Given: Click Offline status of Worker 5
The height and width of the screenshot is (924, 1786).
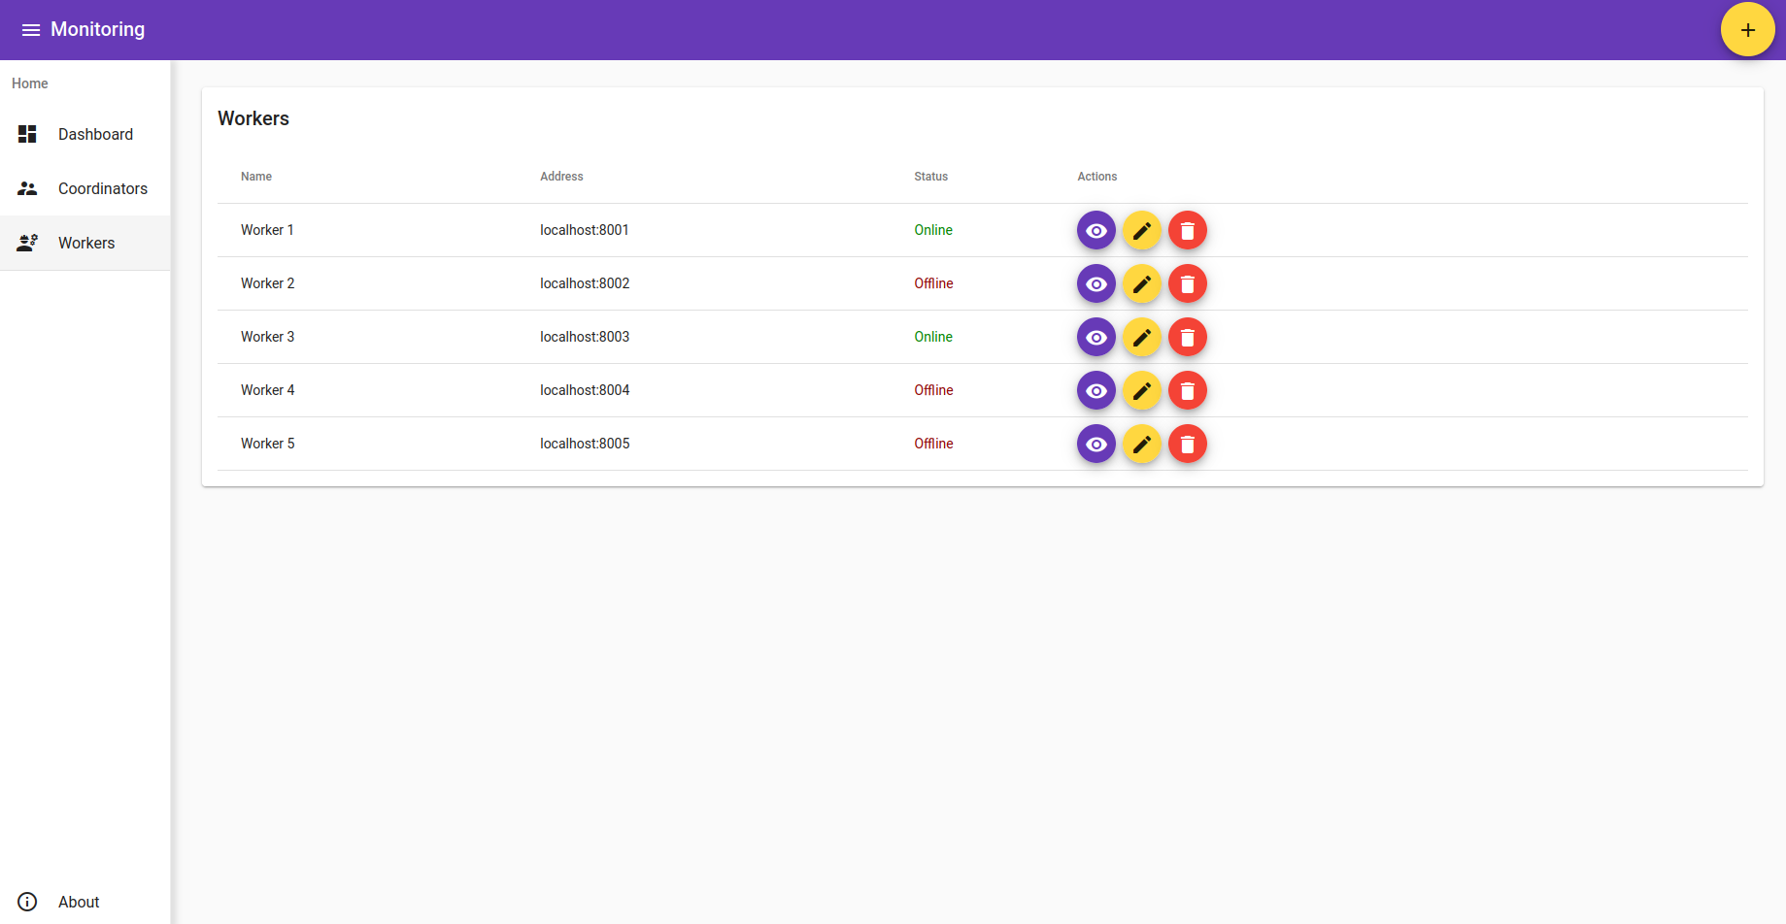Looking at the screenshot, I should point(933,444).
